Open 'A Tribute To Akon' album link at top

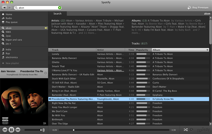tap(159, 21)
